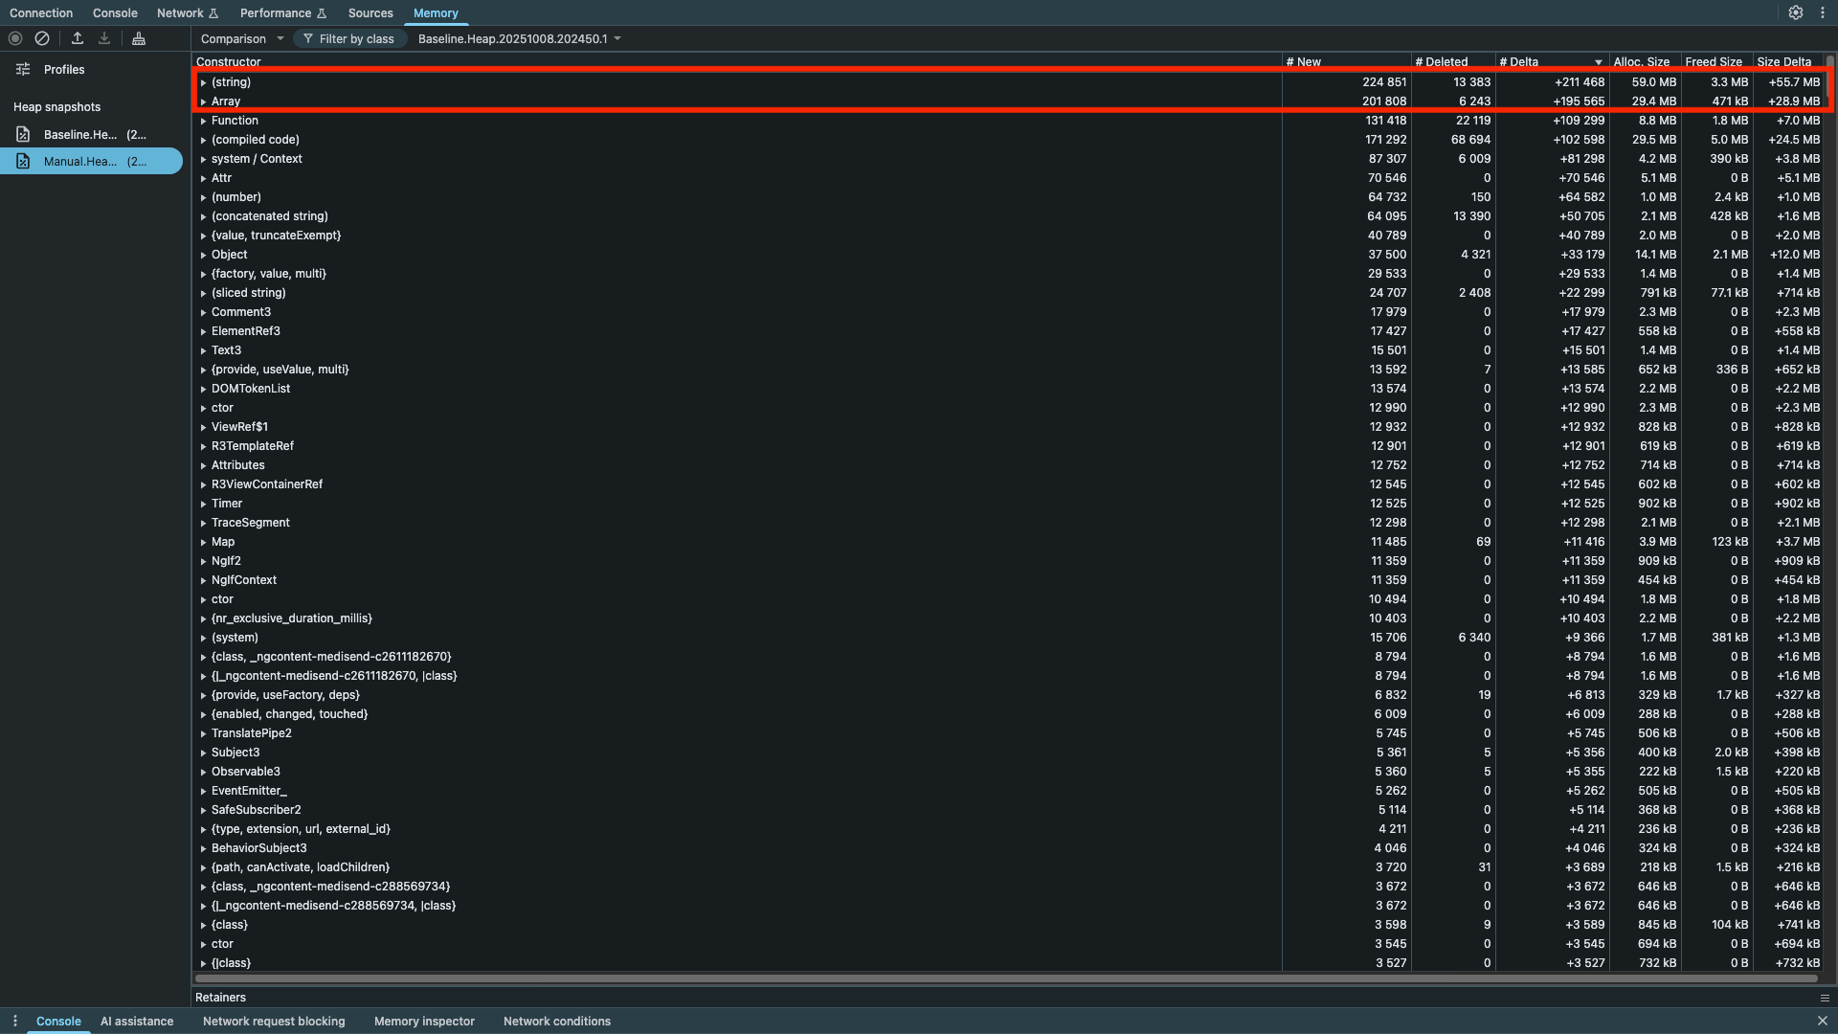
Task: Expand the Function constructor row
Action: pyautogui.click(x=204, y=120)
